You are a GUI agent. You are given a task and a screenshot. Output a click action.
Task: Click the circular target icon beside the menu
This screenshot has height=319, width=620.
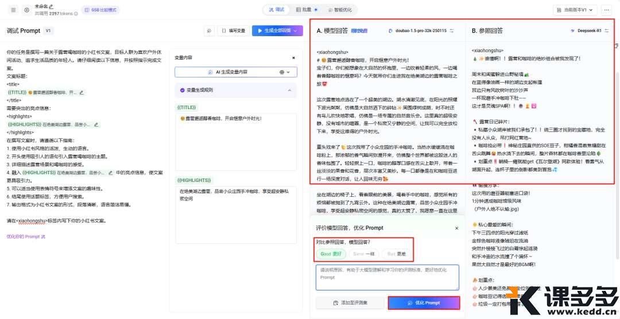pos(26,10)
